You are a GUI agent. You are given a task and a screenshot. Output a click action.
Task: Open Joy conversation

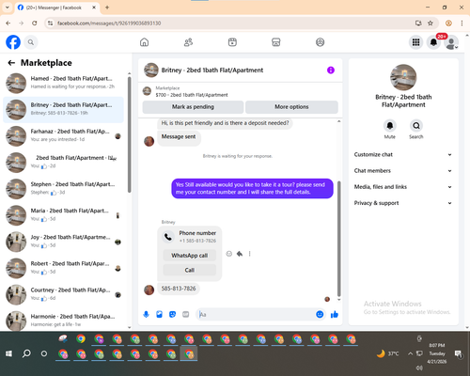click(63, 242)
